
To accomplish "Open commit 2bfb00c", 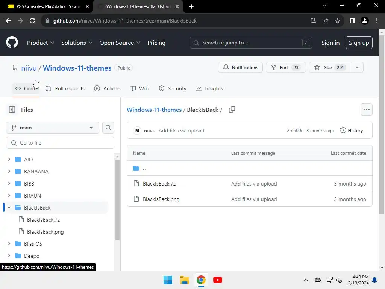I will 295,131.
